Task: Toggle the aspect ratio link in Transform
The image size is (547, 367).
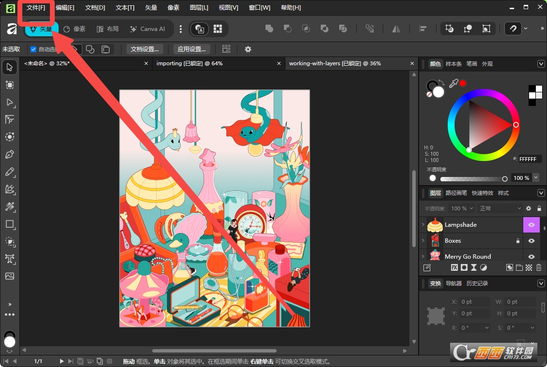Action: 543,308
